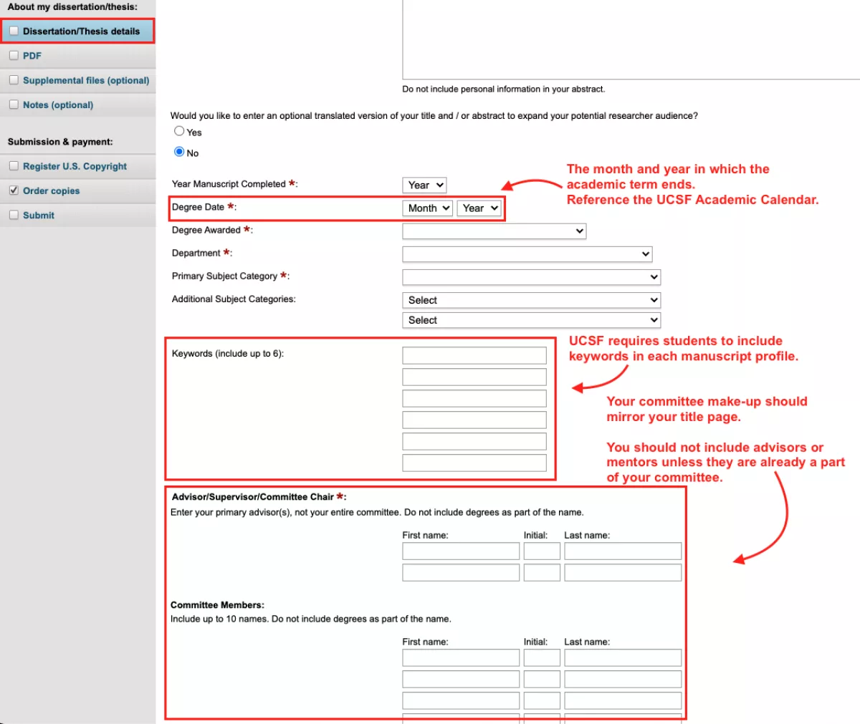Viewport: 860px width, 724px height.
Task: Tick the Supplemental files (optional) checkbox
Action: (x=14, y=79)
